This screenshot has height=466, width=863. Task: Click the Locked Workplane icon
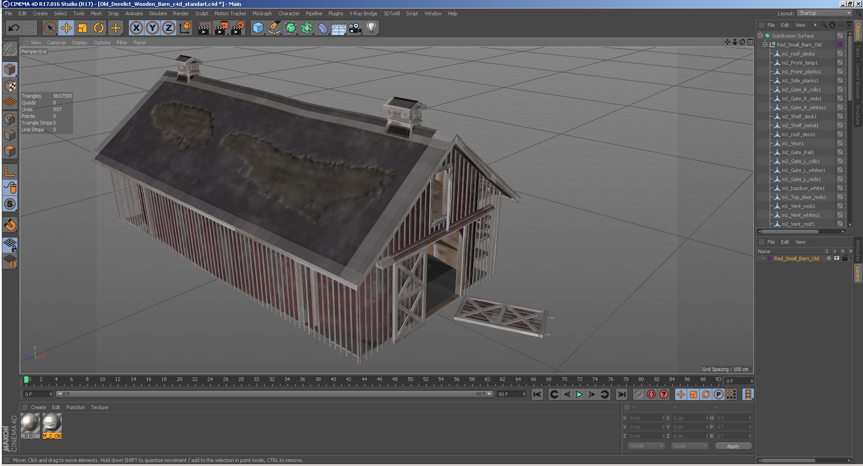(x=10, y=245)
